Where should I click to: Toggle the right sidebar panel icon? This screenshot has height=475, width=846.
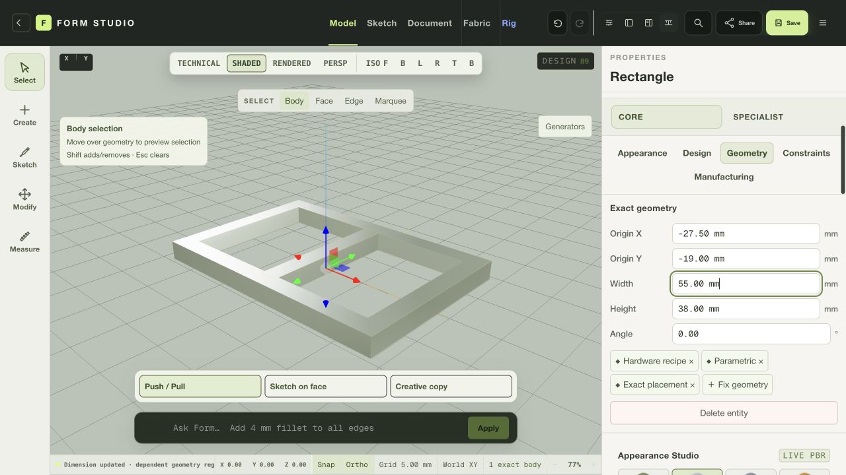(x=649, y=23)
